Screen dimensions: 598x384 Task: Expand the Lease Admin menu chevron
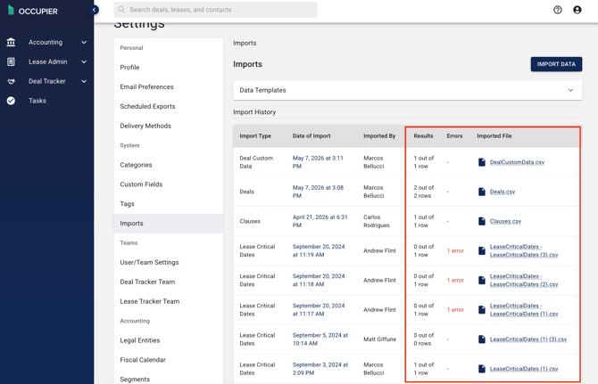point(84,61)
